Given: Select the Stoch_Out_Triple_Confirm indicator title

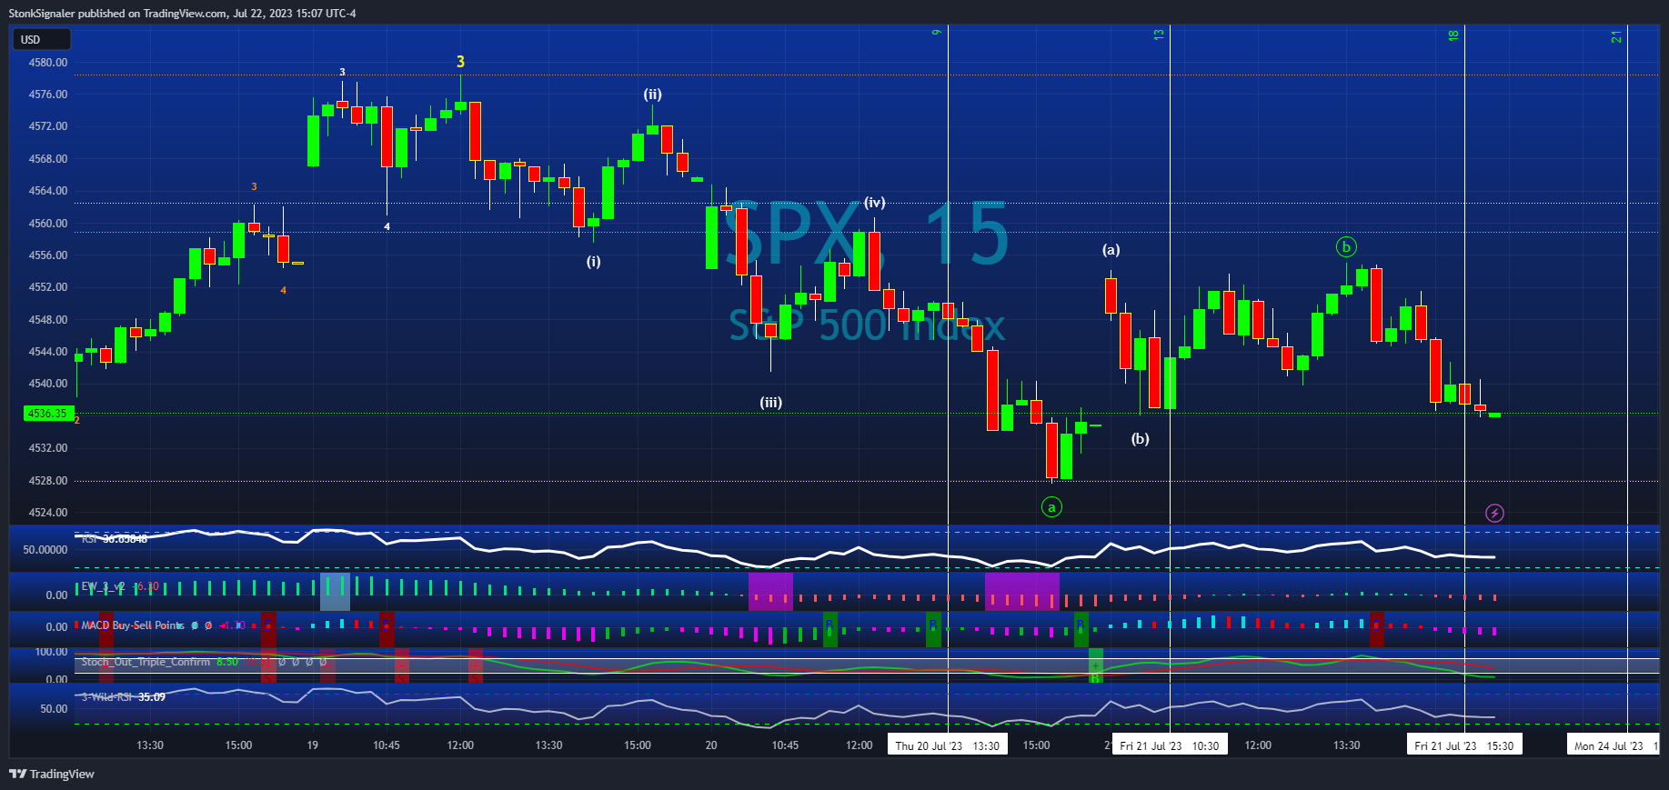Looking at the screenshot, I should (146, 662).
